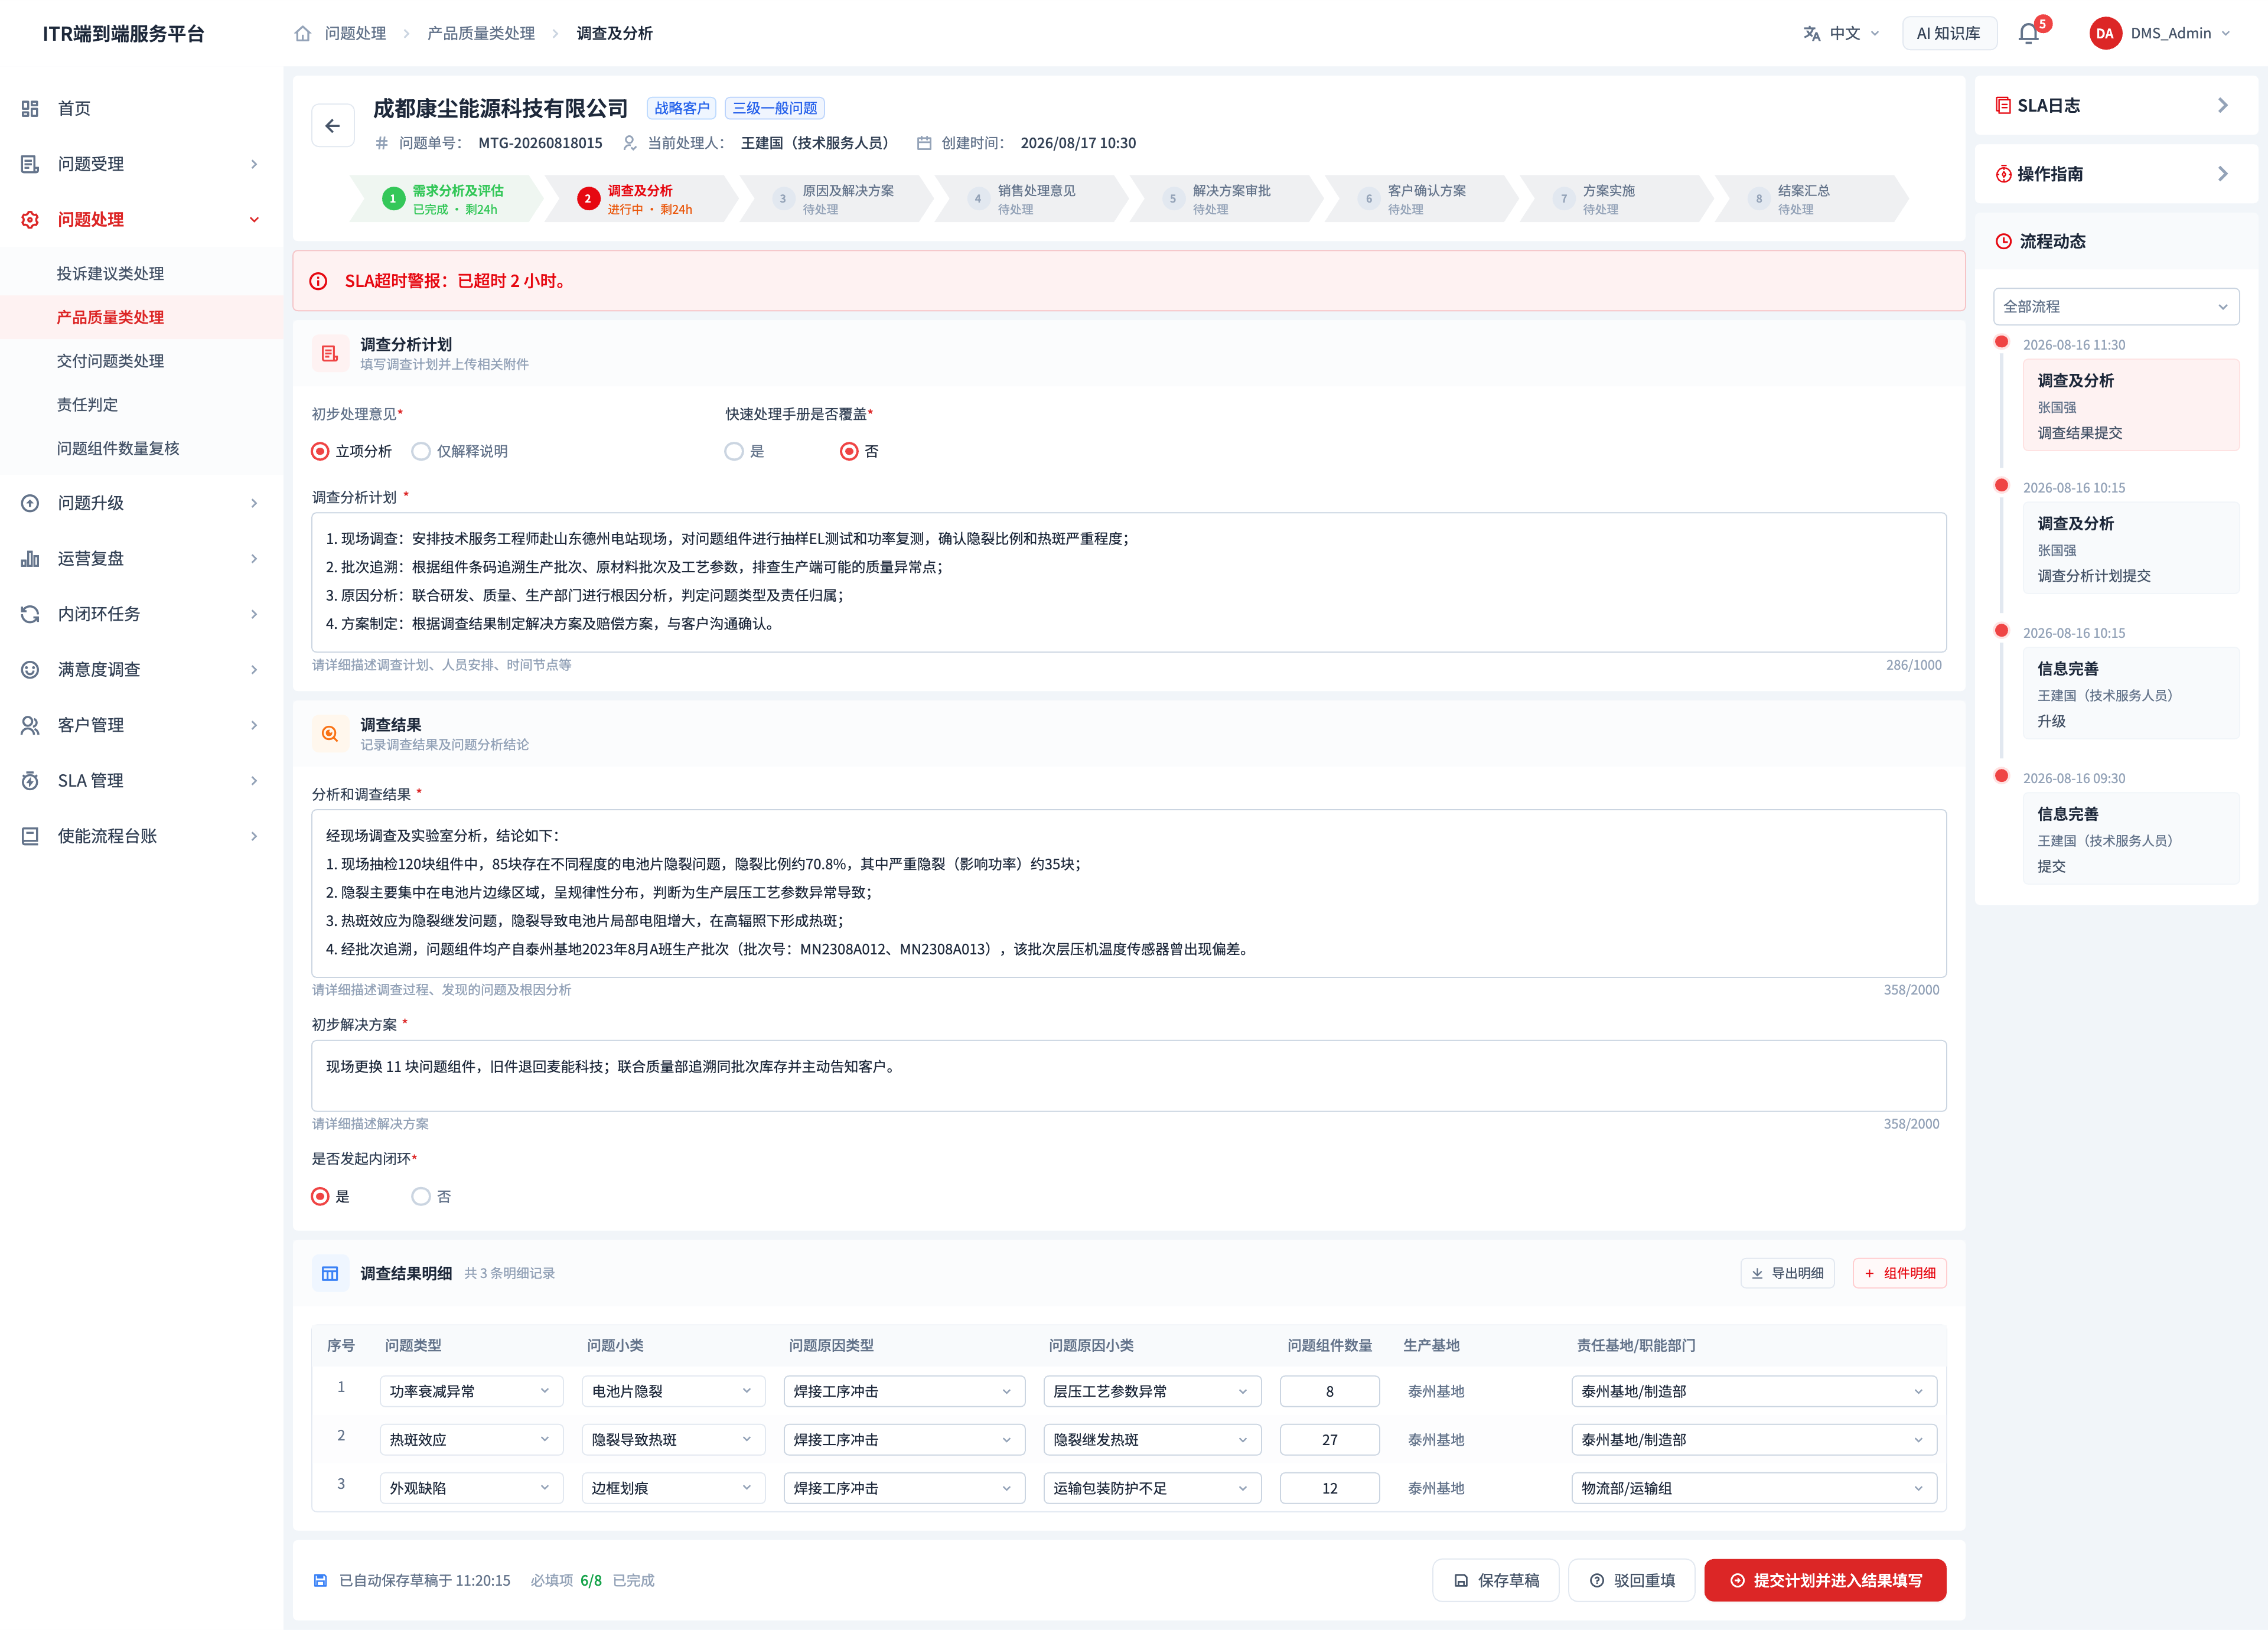Expand the SLA日志 panel

[2222, 105]
